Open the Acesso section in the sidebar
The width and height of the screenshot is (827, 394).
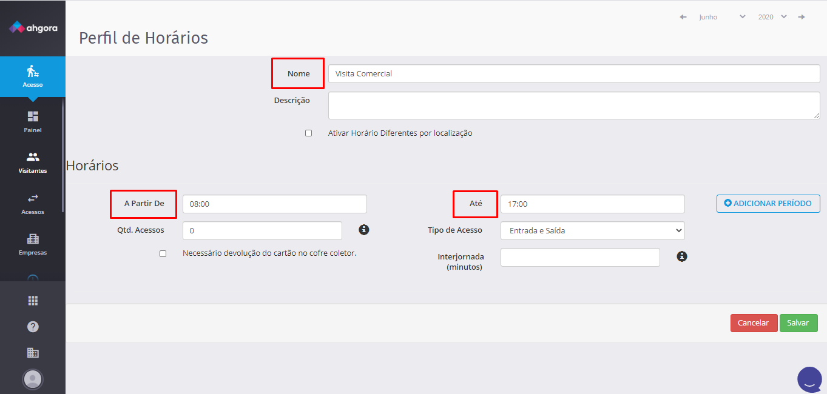(x=33, y=76)
